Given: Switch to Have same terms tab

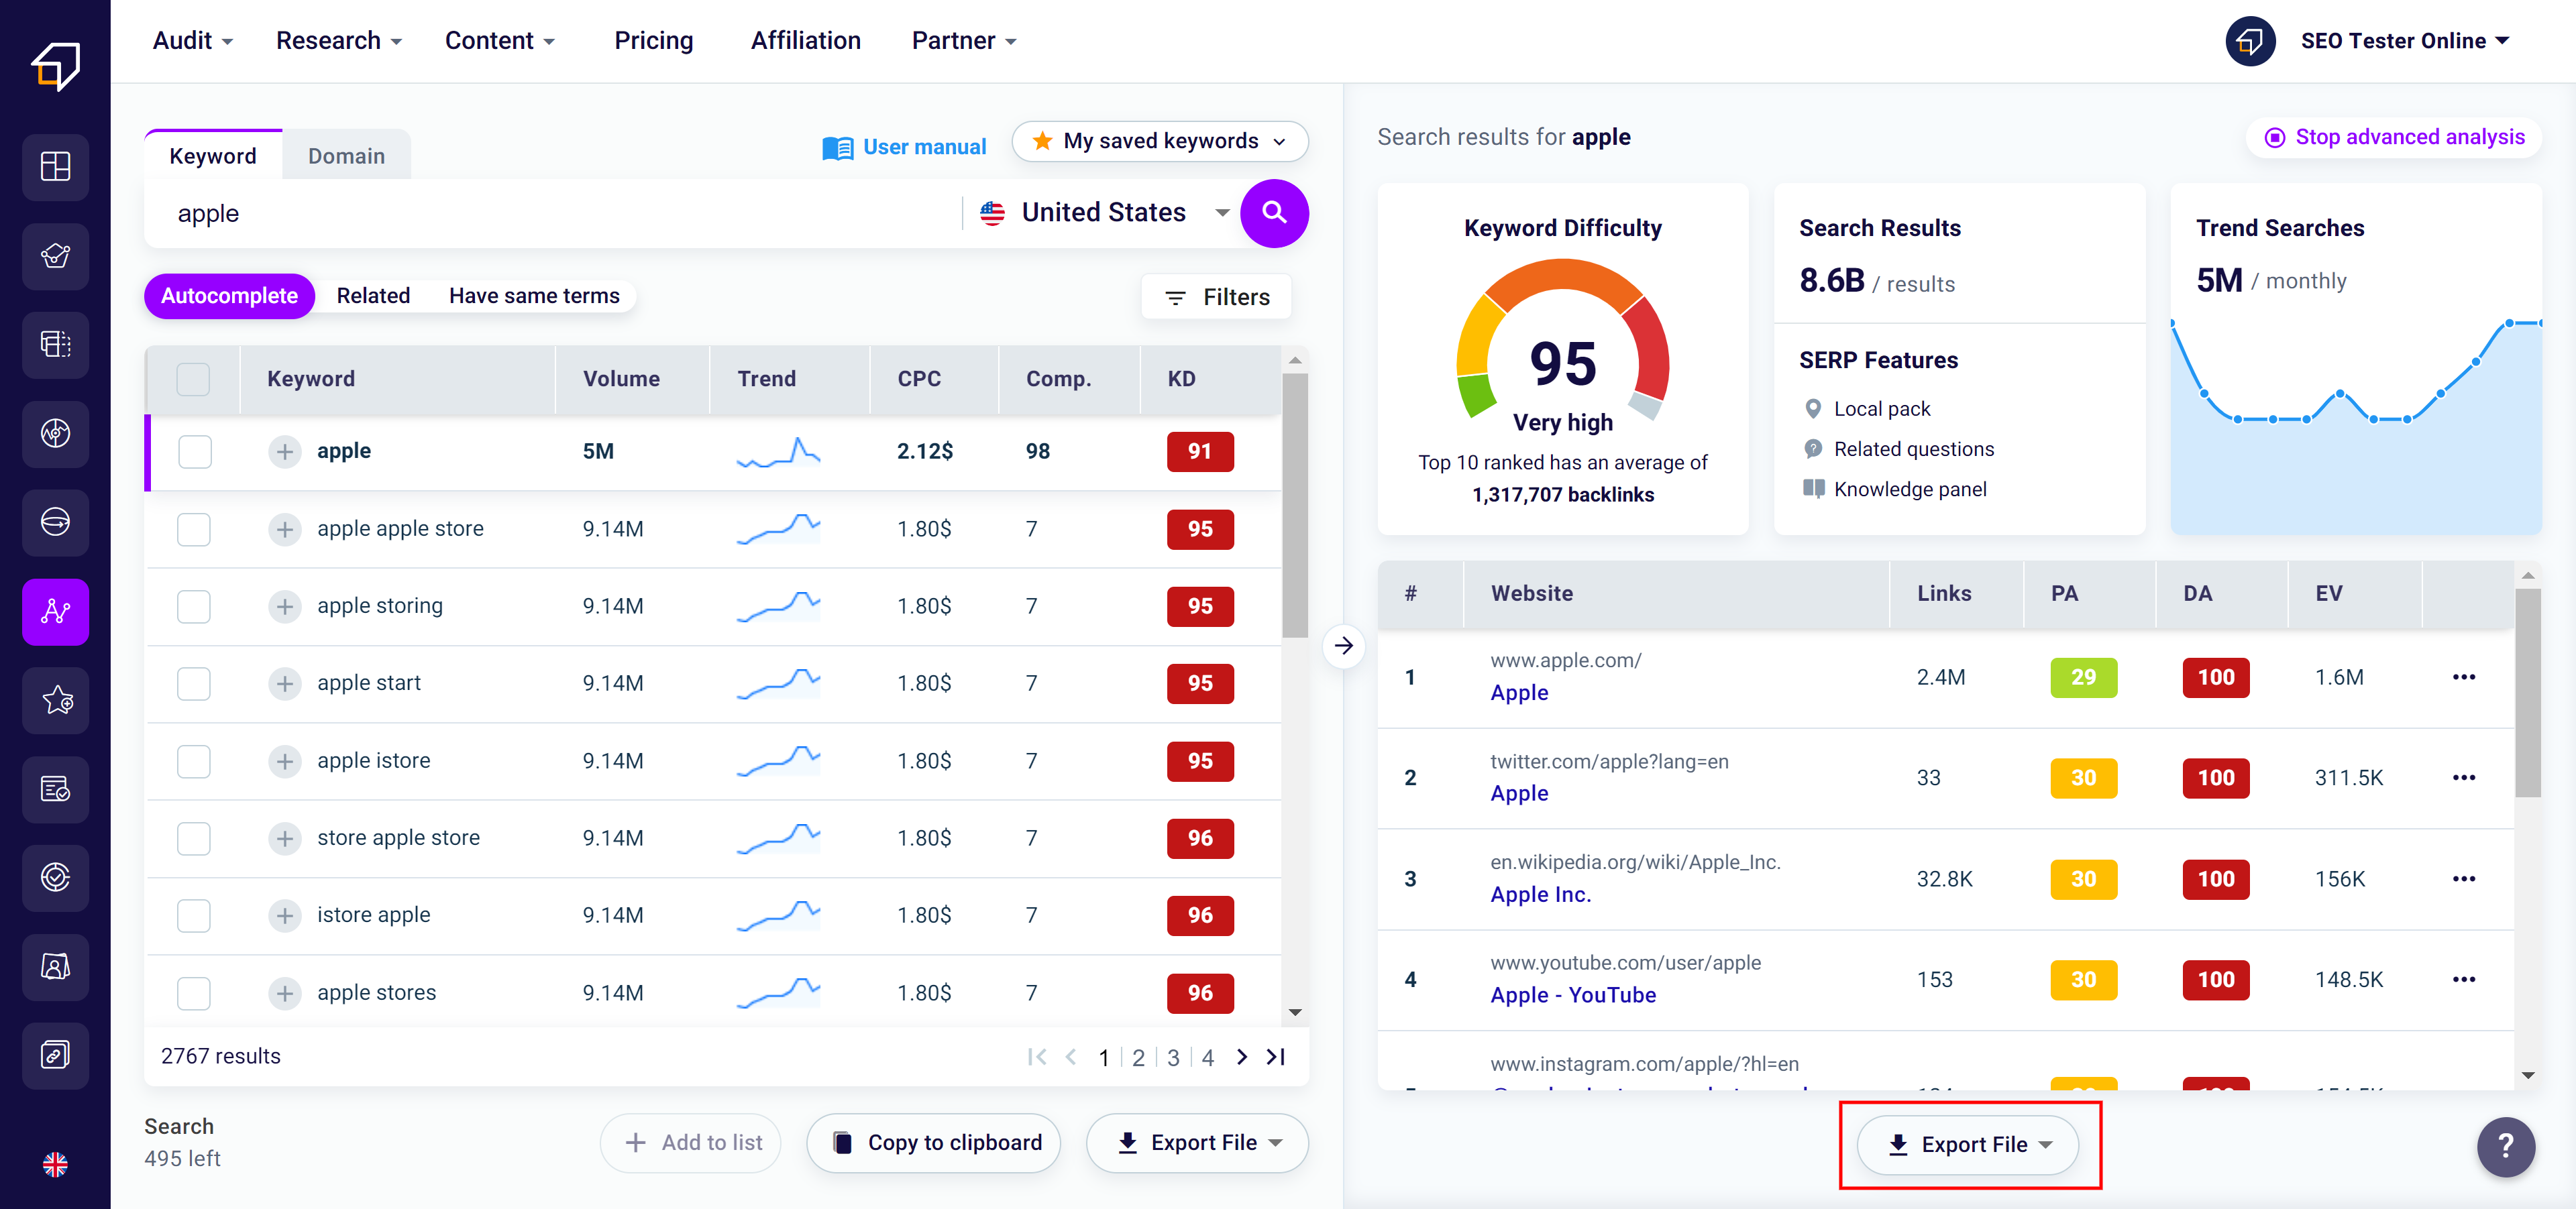Looking at the screenshot, I should point(534,297).
